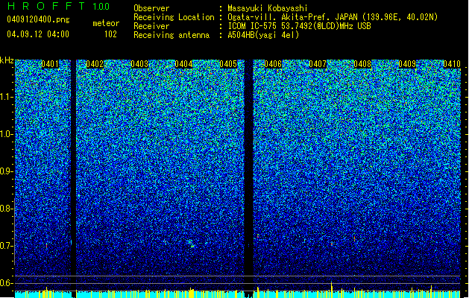Click the 0.7 kHz axis tick label

(x=6, y=246)
